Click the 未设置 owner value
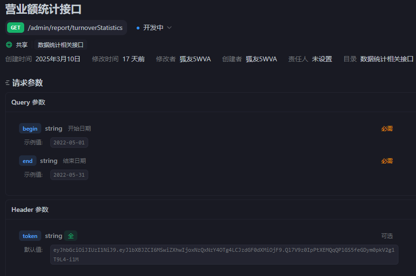416x276 pixels. [322, 59]
